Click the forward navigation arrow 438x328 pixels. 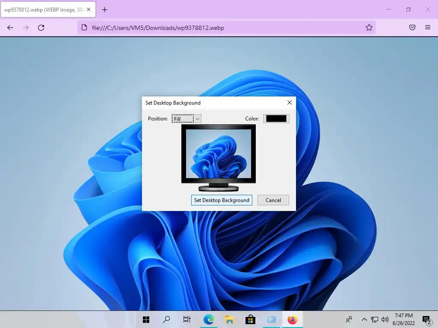(26, 28)
